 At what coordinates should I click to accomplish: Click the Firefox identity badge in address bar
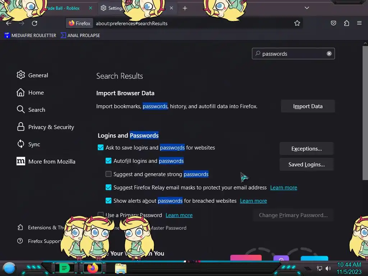pyautogui.click(x=79, y=23)
